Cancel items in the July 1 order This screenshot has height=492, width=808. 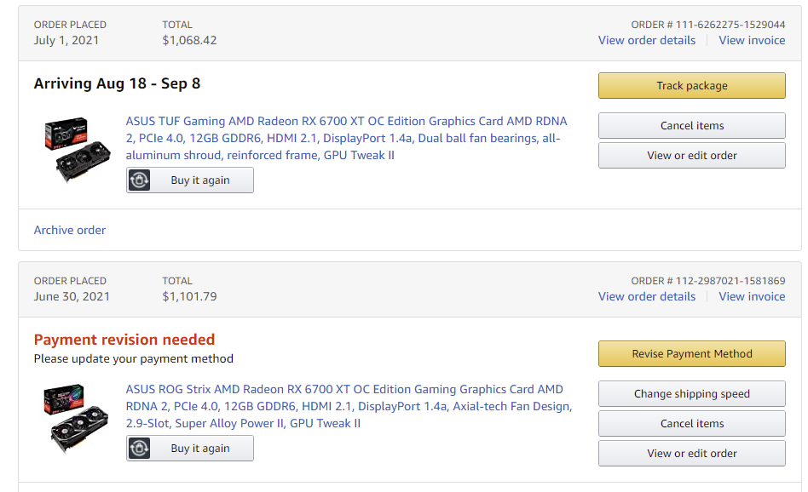tap(691, 126)
